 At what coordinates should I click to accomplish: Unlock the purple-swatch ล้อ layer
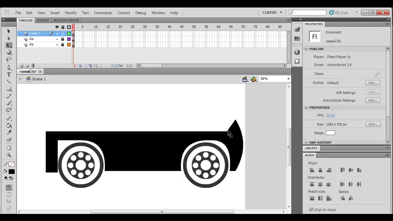63,39
